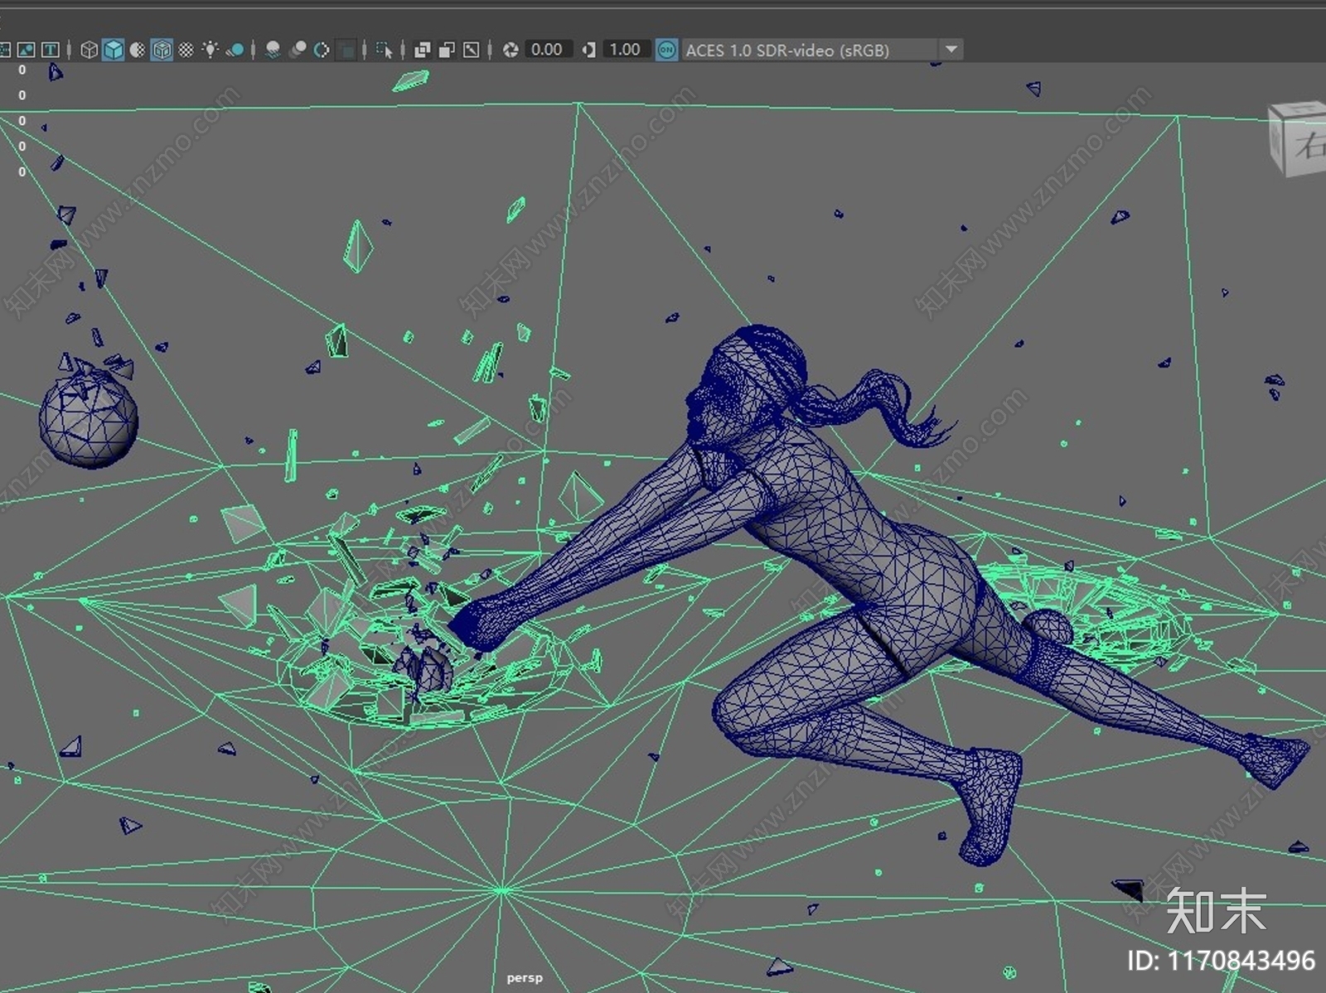Screen dimensions: 1326x993
Task: Click exposure value field 0.00
Action: pos(547,50)
